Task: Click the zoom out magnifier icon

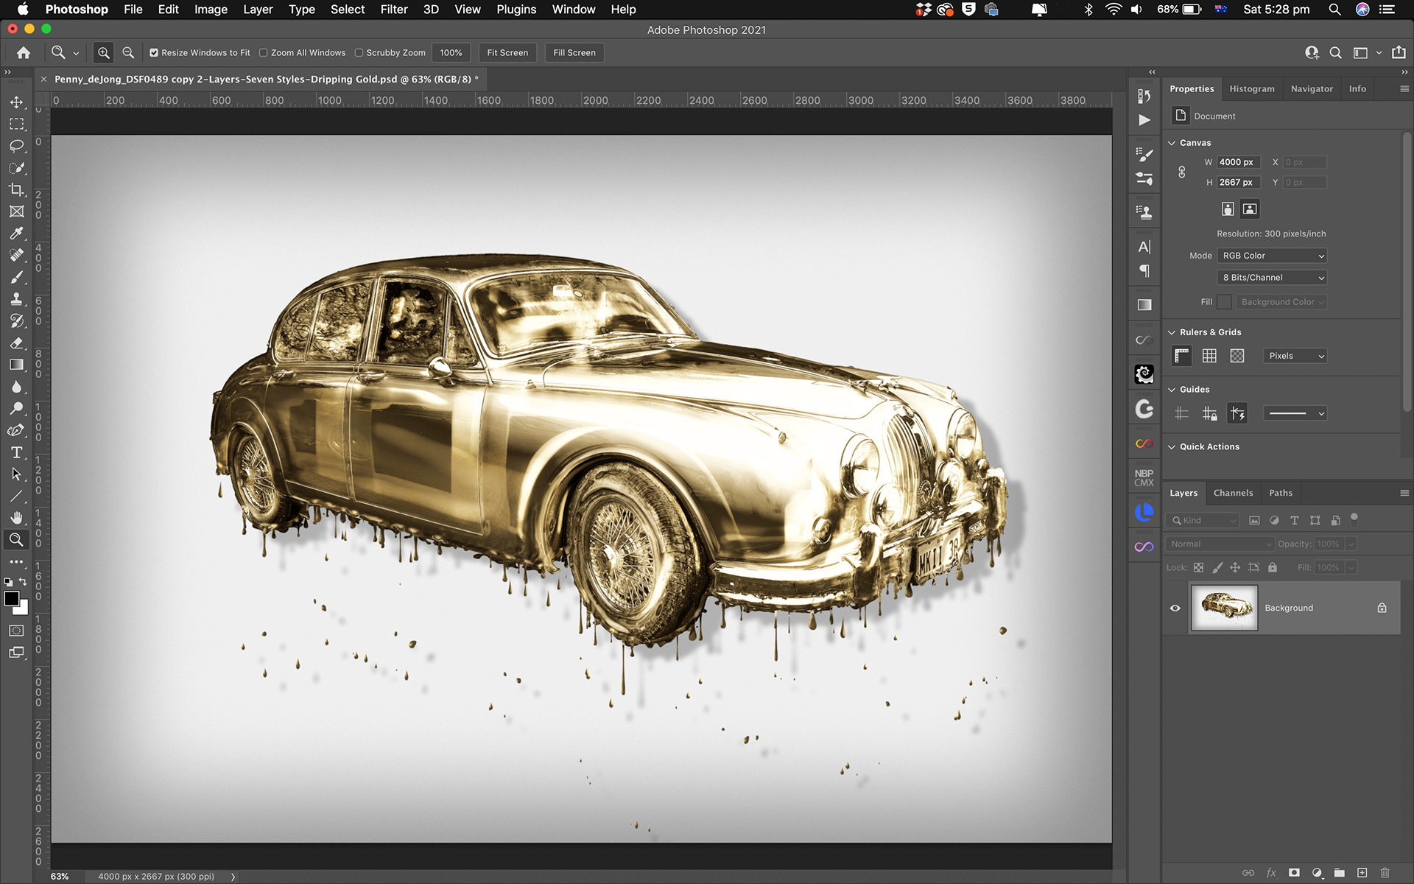Action: [x=128, y=53]
